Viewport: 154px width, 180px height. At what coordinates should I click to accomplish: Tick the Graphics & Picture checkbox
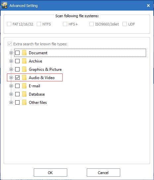[17, 69]
